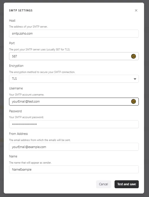
Task: Click the Cancel button
Action: (x=103, y=184)
